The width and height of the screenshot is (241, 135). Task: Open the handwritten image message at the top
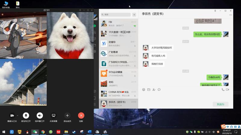coord(208,21)
